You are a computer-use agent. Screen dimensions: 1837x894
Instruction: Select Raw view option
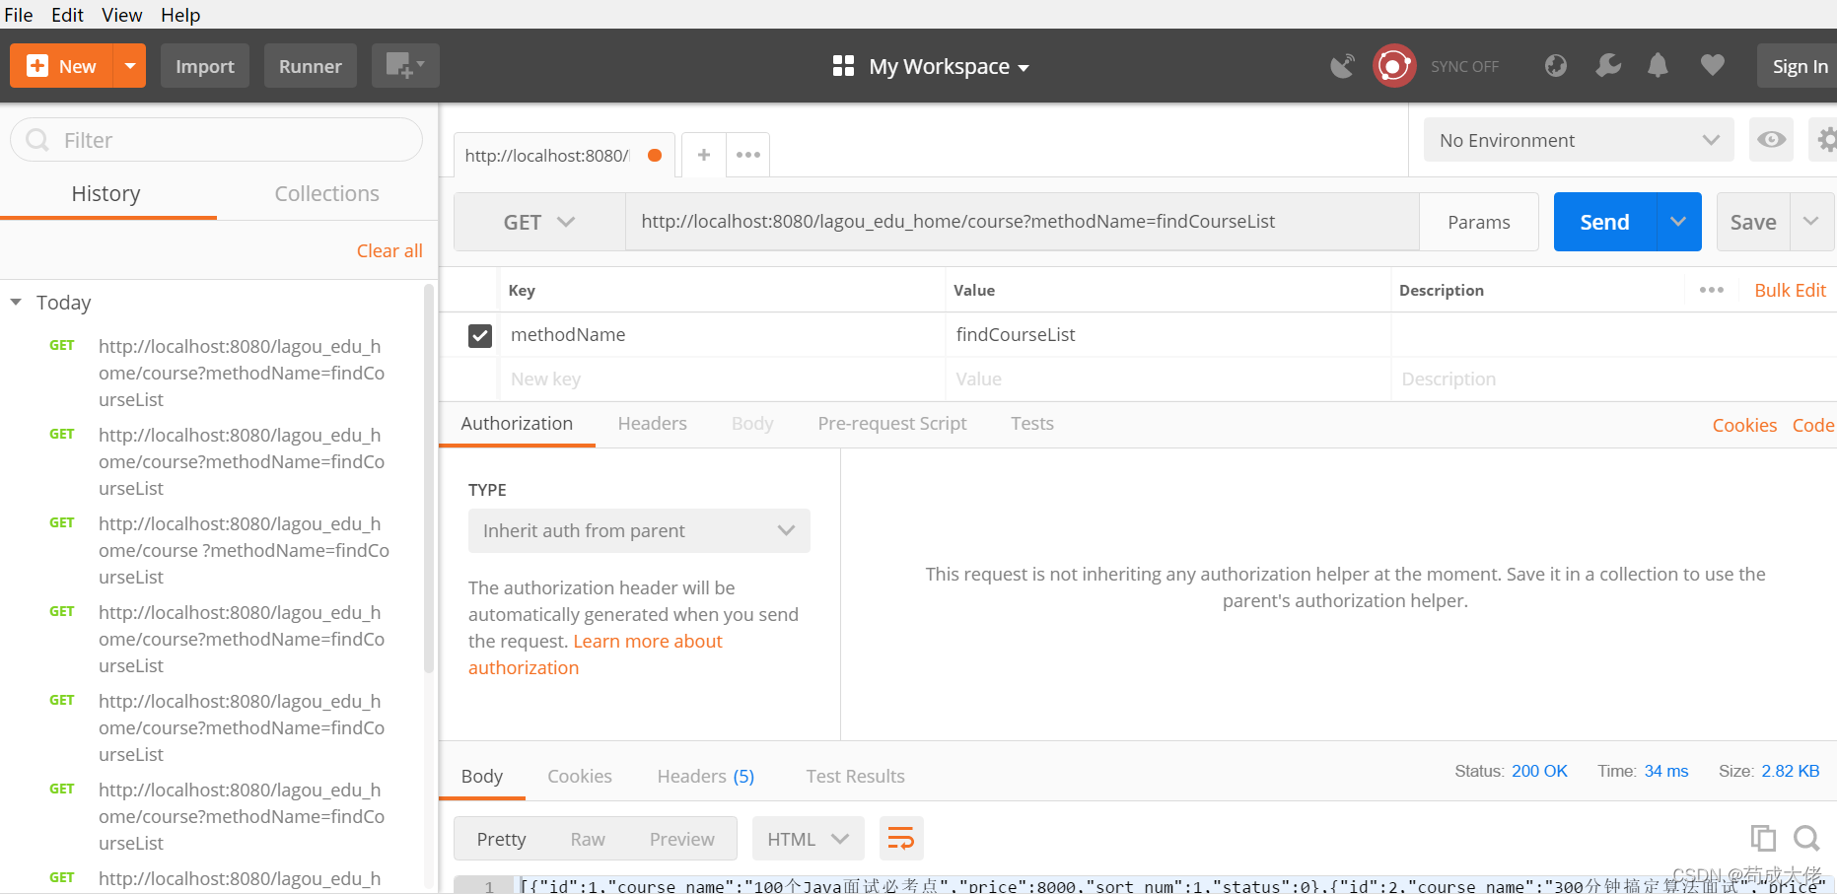[588, 839]
